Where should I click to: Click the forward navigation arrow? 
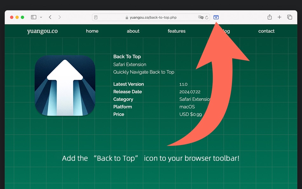60,17
